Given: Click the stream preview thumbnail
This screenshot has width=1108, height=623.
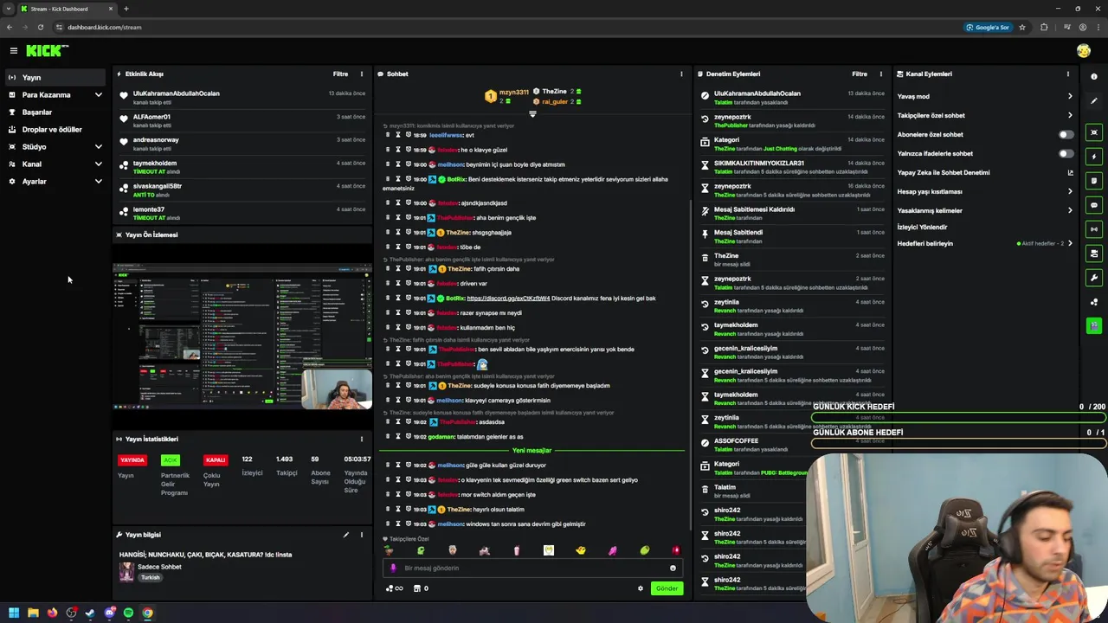Looking at the screenshot, I should (x=242, y=336).
